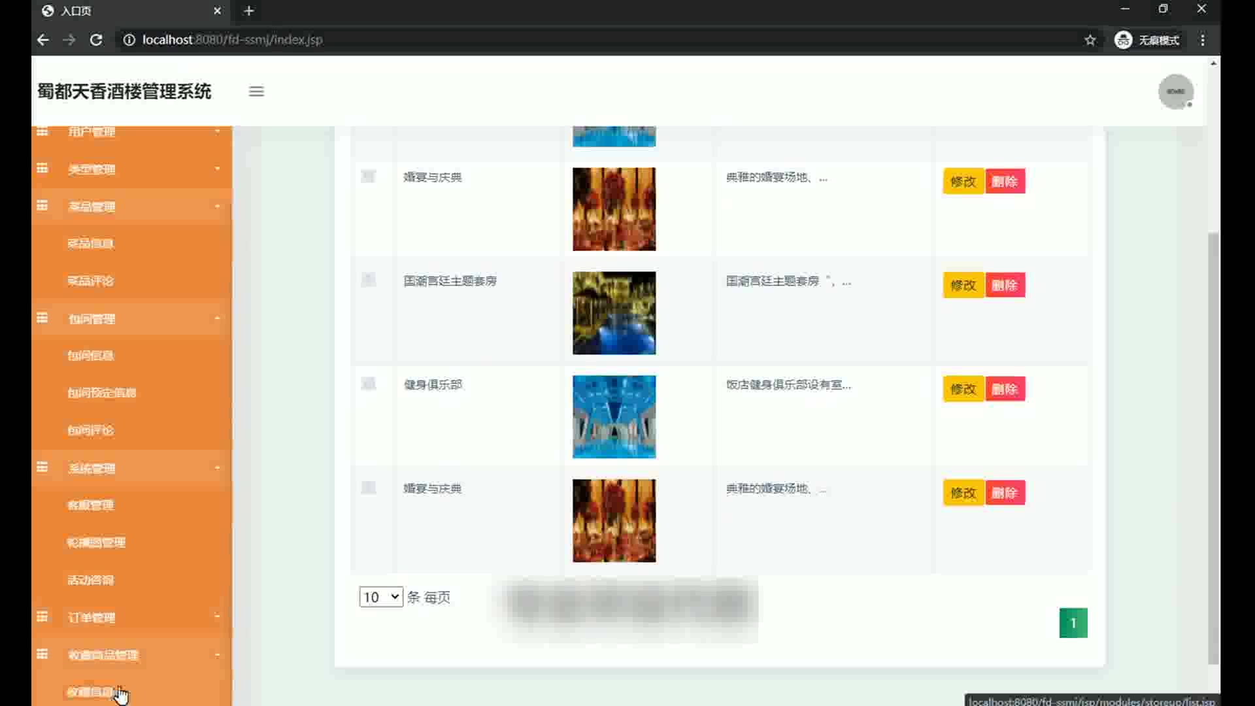Viewport: 1255px width, 706px height.
Task: Collapse 收藏商品管理 using its arrow
Action: [x=217, y=654]
